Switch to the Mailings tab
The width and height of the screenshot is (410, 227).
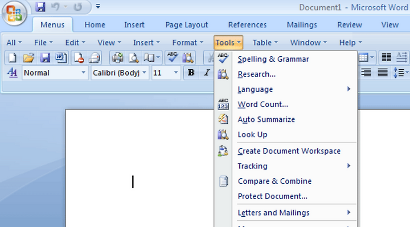(x=302, y=25)
